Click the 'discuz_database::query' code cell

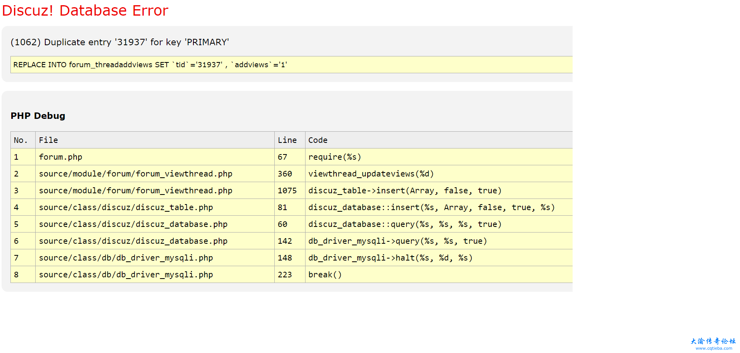point(439,224)
